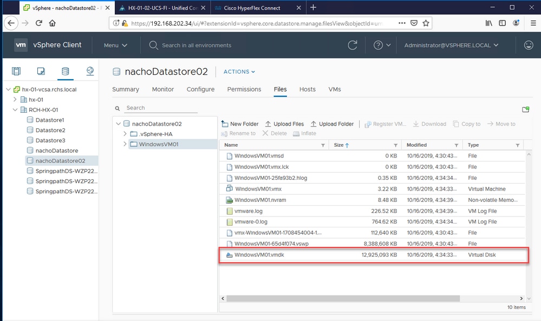Select WindowsVM01.vmx file row

(x=373, y=189)
